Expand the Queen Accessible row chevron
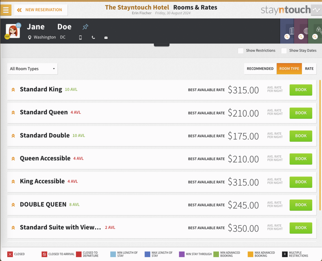This screenshot has width=322, height=261. pos(13,159)
